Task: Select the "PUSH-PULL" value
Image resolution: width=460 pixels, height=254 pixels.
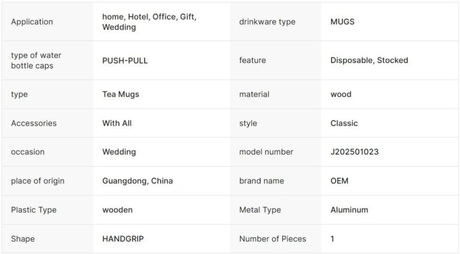Action: [x=125, y=61]
